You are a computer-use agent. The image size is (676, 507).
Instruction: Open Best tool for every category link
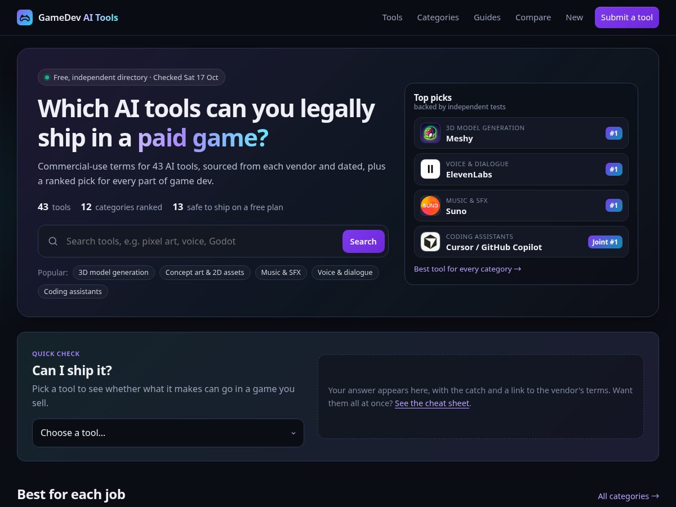coord(468,269)
